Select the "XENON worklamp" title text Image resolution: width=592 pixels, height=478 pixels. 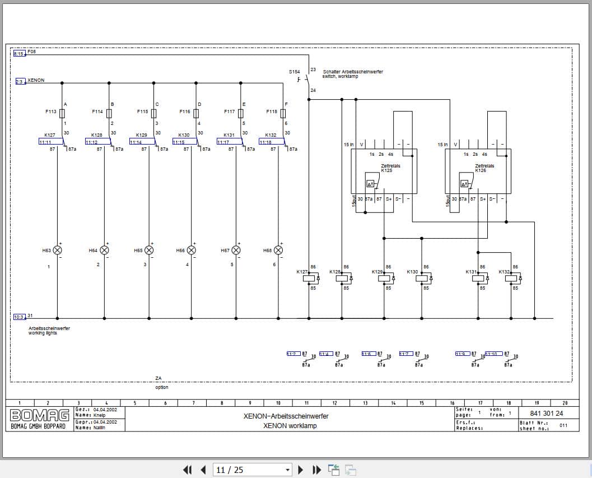click(290, 426)
